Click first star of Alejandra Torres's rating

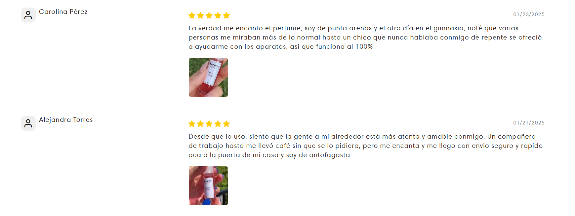coord(192,124)
